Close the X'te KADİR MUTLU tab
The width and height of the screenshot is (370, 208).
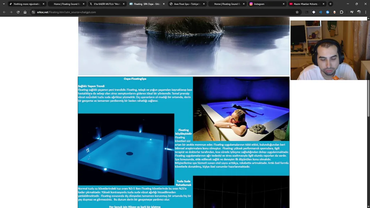coord(124,4)
